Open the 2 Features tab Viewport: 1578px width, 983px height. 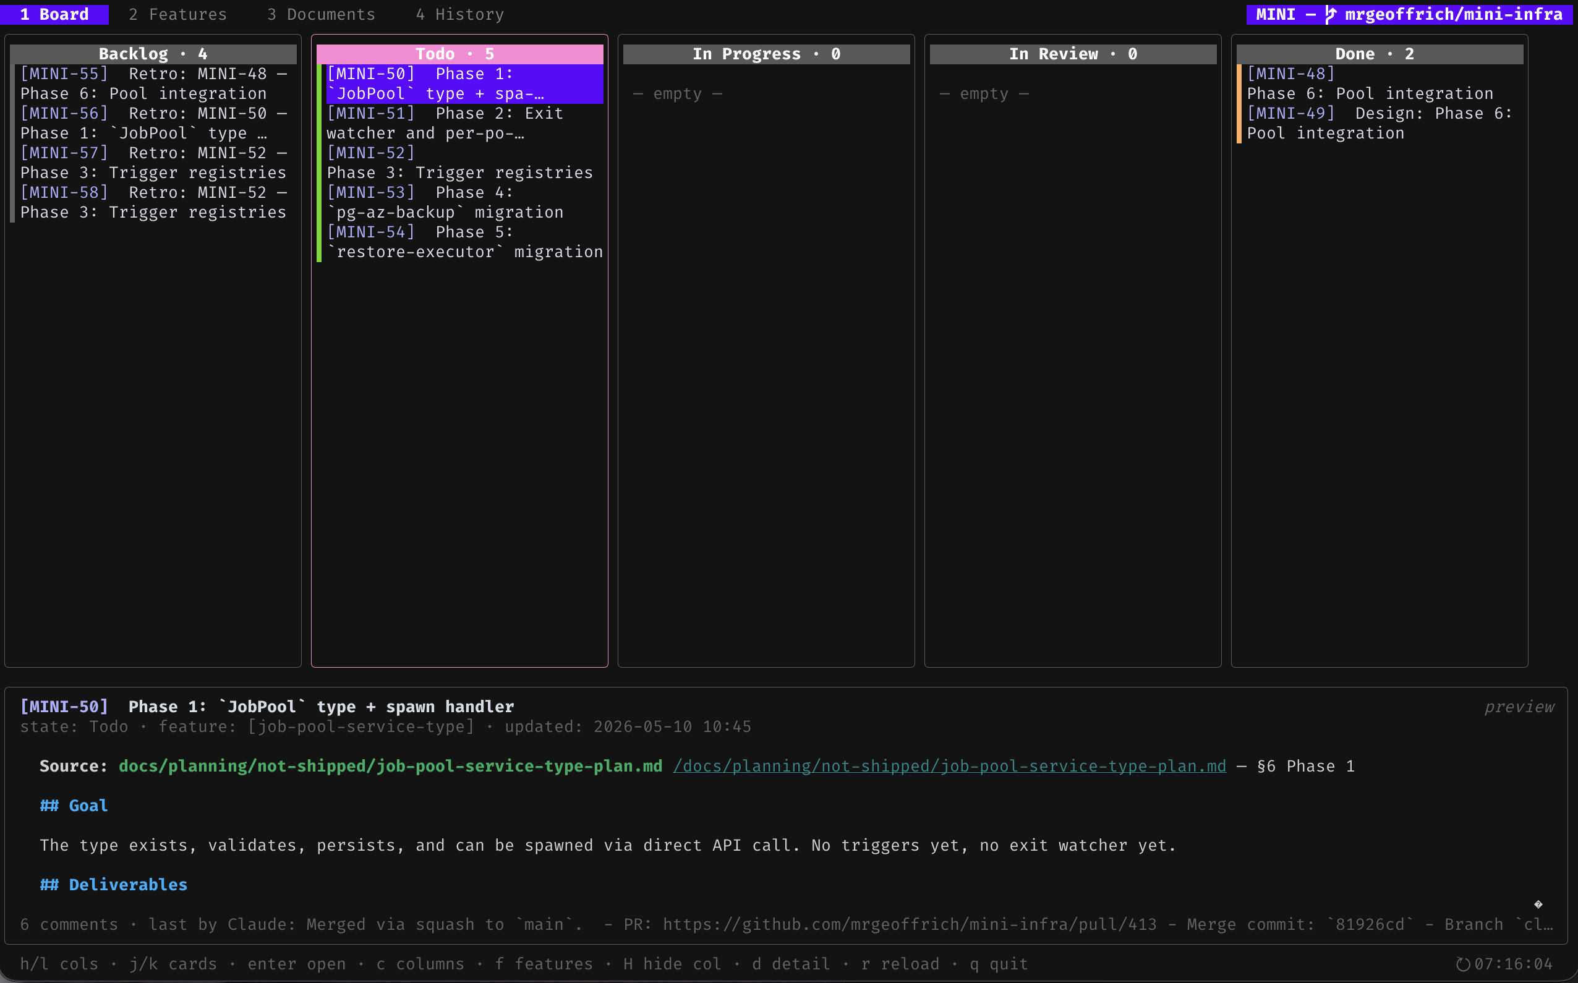pyautogui.click(x=177, y=14)
